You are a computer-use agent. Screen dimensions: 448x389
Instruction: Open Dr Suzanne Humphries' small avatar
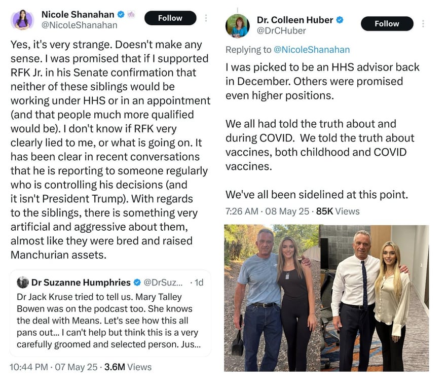pos(23,282)
